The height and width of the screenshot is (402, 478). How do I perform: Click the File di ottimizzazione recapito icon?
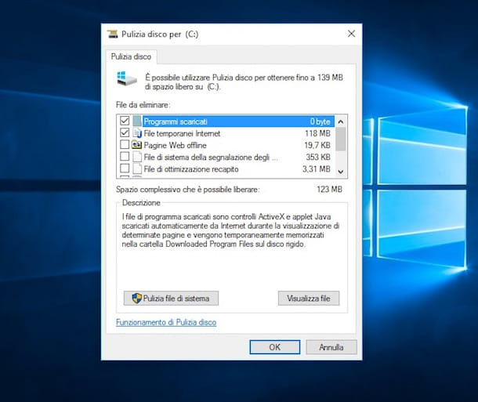click(x=138, y=168)
